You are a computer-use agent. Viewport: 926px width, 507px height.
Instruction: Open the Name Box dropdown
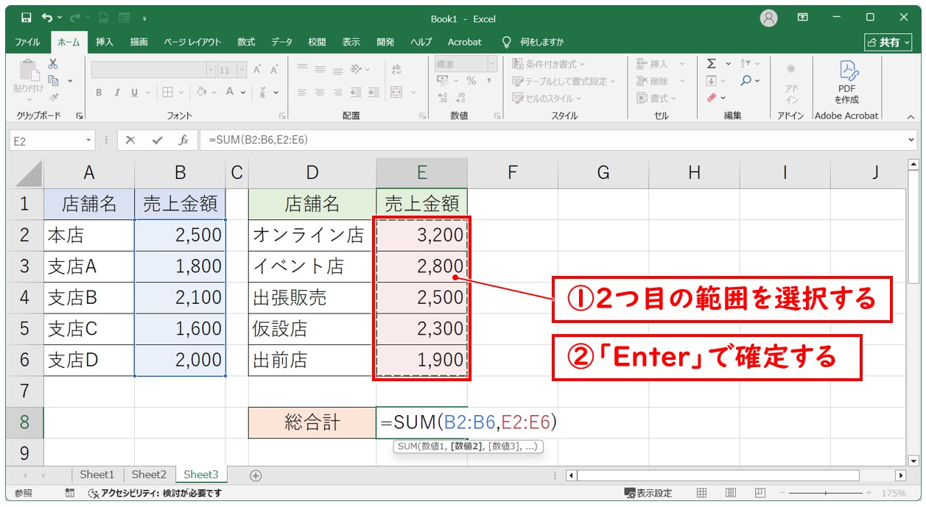89,141
